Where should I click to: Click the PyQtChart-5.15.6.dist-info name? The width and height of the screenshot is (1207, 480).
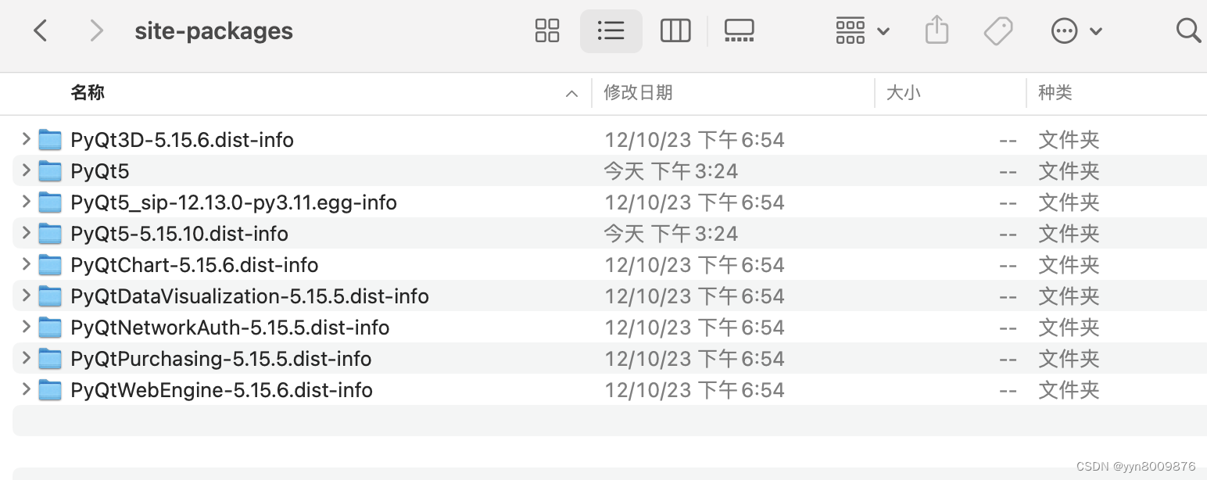[x=195, y=265]
